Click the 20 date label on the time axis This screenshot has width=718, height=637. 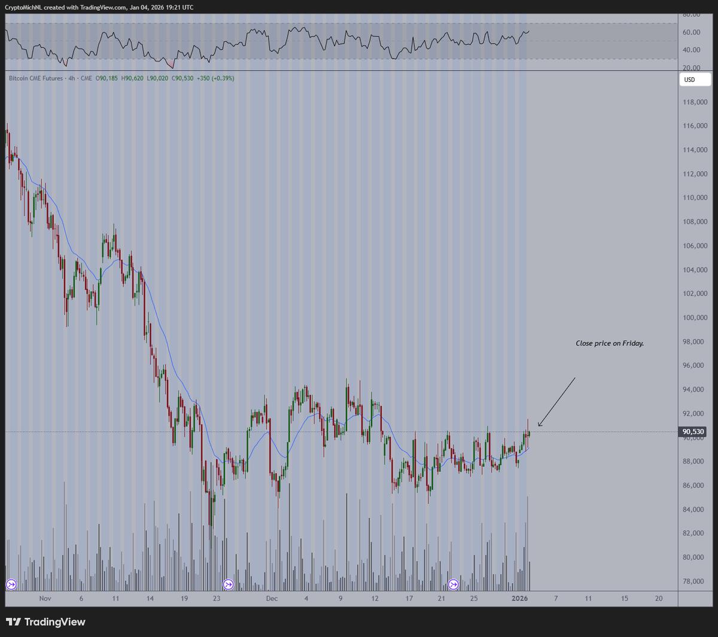659,598
